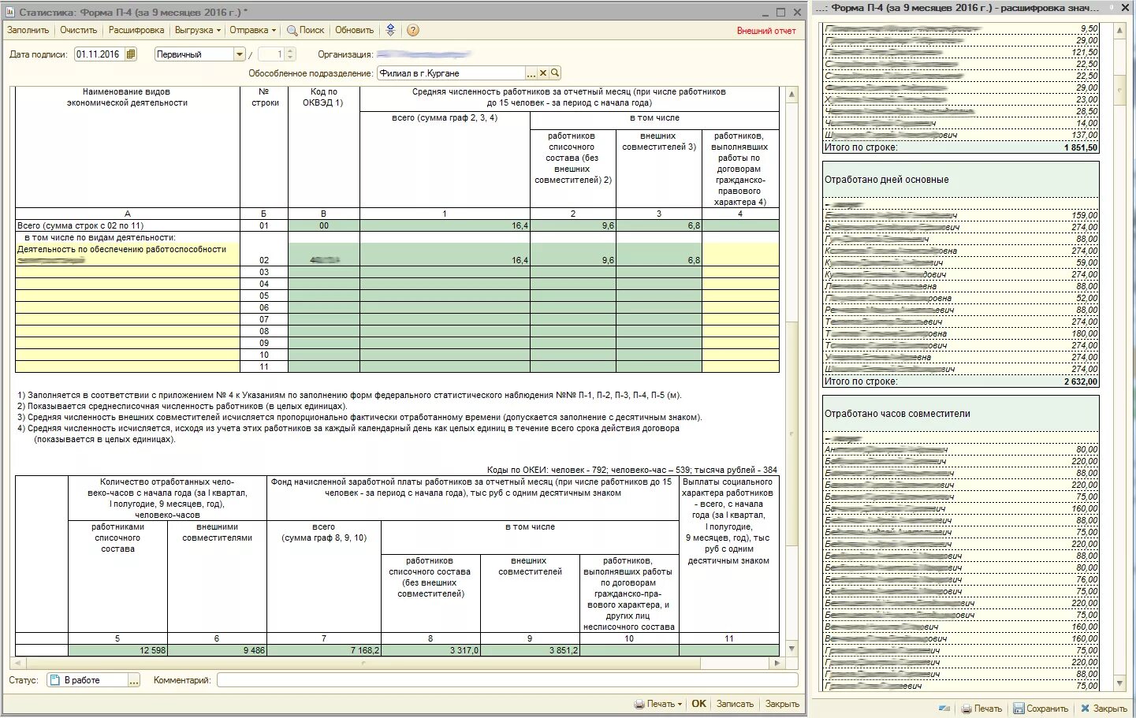
Task: Click the 121,50 value in the top list
Action: tap(1084, 52)
